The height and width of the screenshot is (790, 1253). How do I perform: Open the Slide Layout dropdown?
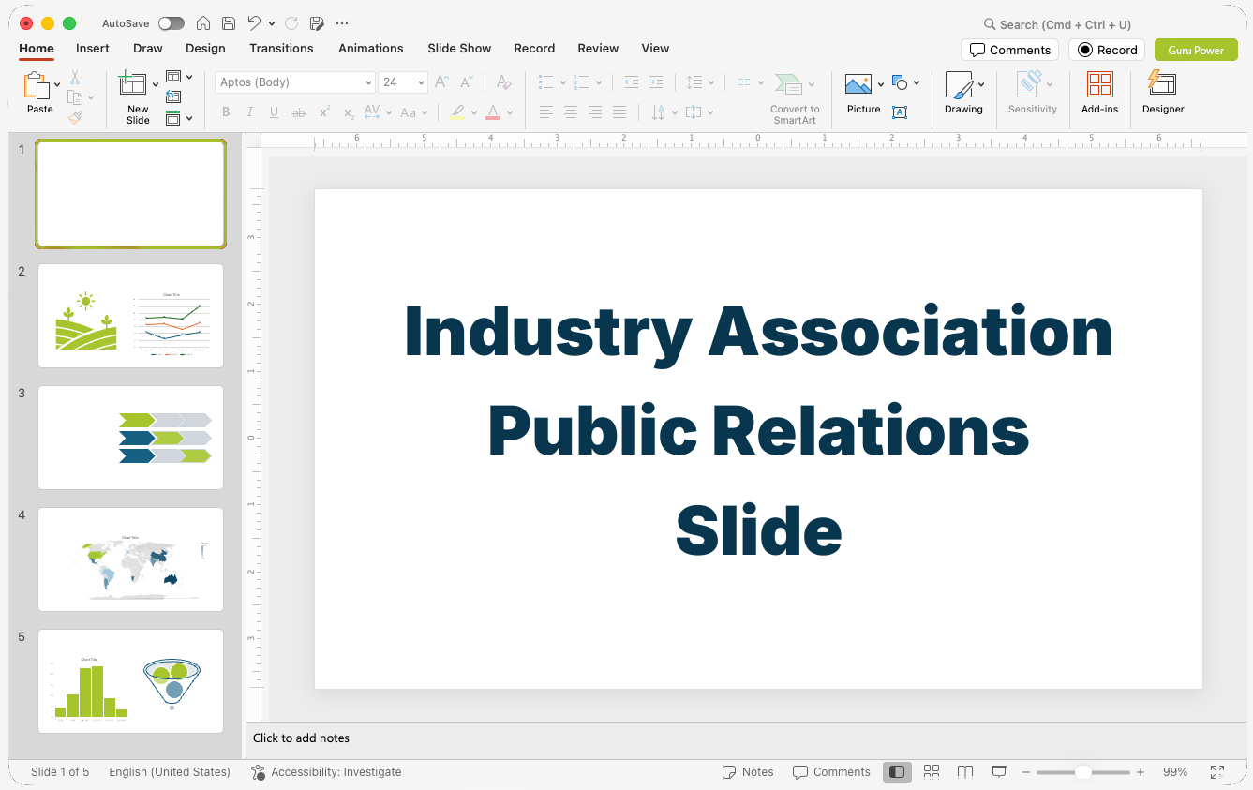tap(179, 77)
